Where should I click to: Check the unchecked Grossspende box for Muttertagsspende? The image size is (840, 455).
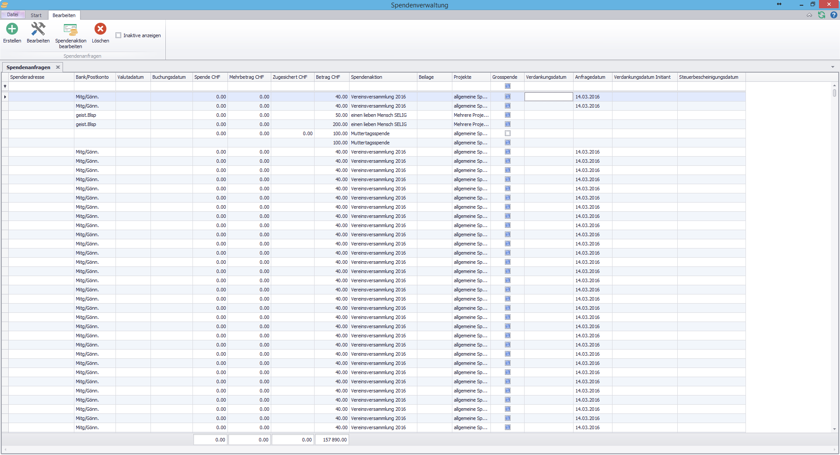[507, 133]
